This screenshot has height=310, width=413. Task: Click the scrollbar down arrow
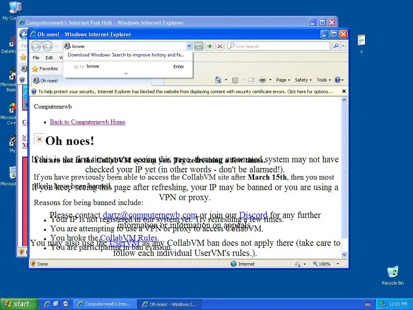(x=344, y=254)
